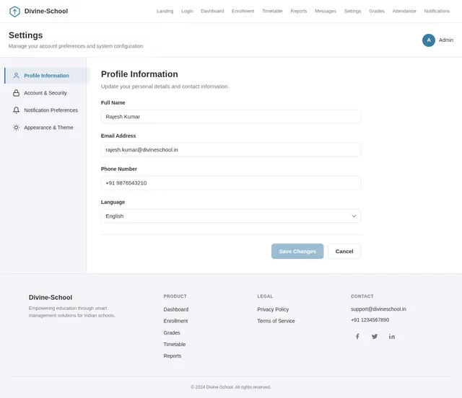Switch to Account & Security tab

(x=47, y=93)
